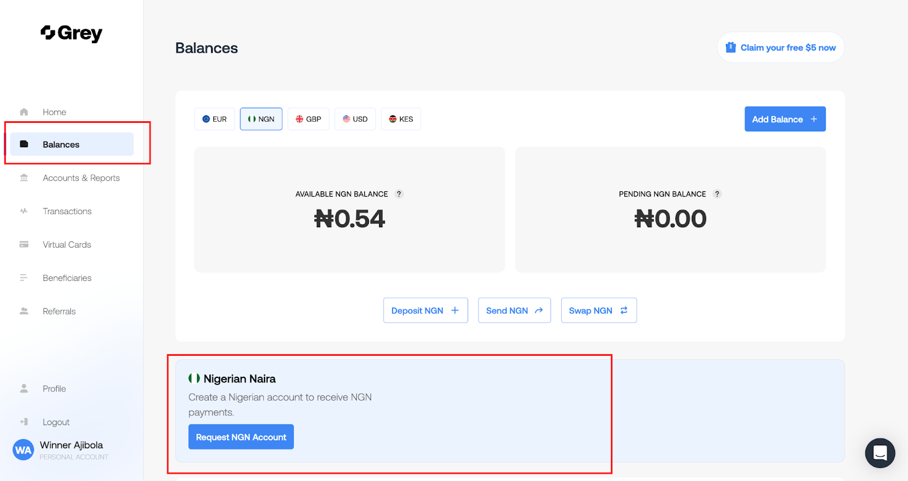The image size is (908, 481).
Task: Claim your free $5 now
Action: click(x=781, y=48)
